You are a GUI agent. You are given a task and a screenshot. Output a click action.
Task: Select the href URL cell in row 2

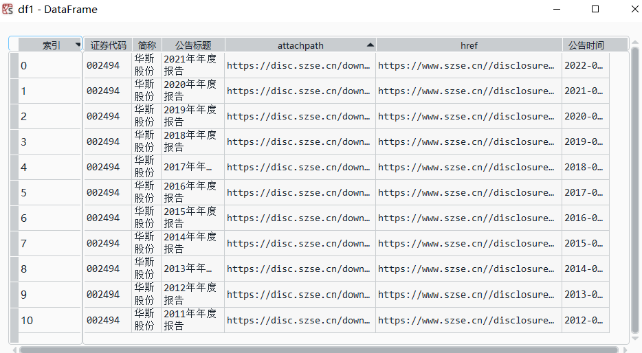469,116
